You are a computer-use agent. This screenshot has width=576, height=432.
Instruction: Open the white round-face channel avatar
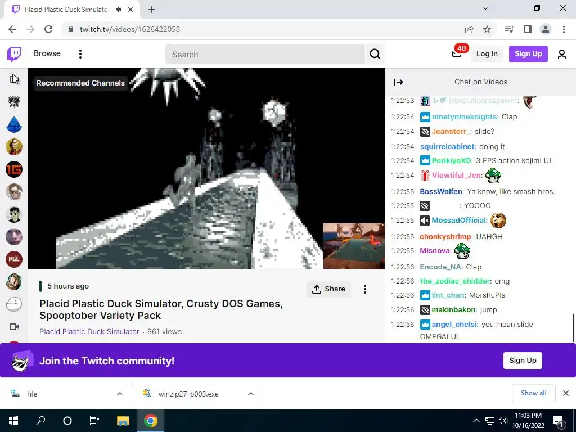(14, 304)
